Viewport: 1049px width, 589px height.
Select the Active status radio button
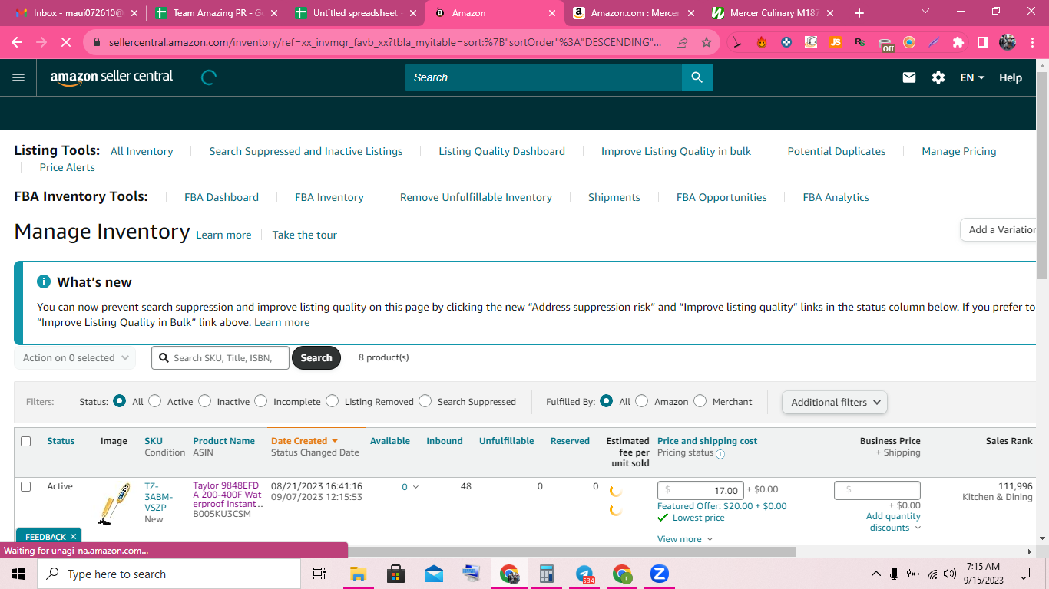155,401
